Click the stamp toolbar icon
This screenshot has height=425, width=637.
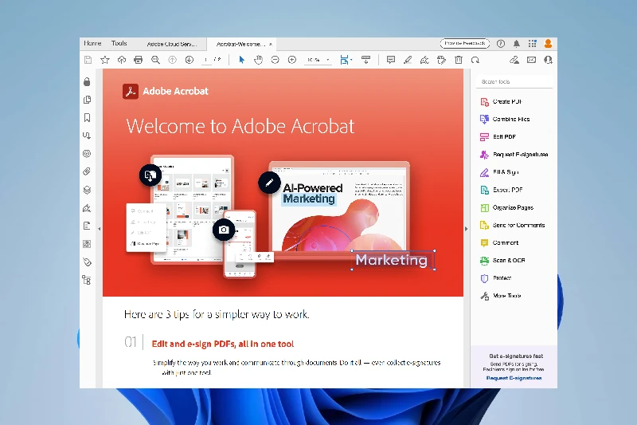(x=442, y=60)
